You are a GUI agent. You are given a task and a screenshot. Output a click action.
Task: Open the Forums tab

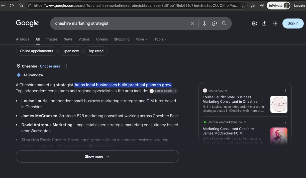(x=102, y=39)
